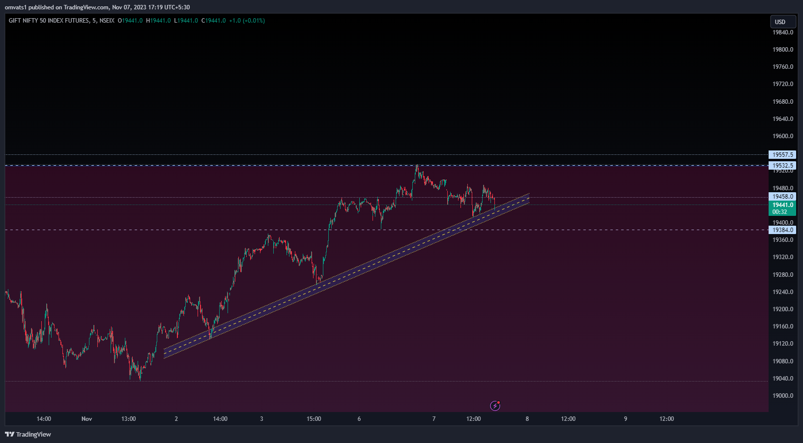Select the 19557.5 price level label

[x=782, y=154]
